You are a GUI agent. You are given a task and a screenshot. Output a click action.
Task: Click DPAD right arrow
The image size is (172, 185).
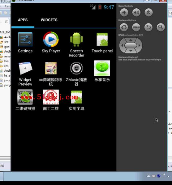140,45
